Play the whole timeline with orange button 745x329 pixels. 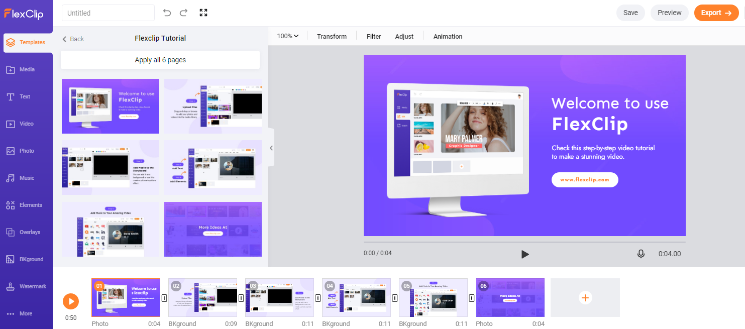(x=71, y=301)
